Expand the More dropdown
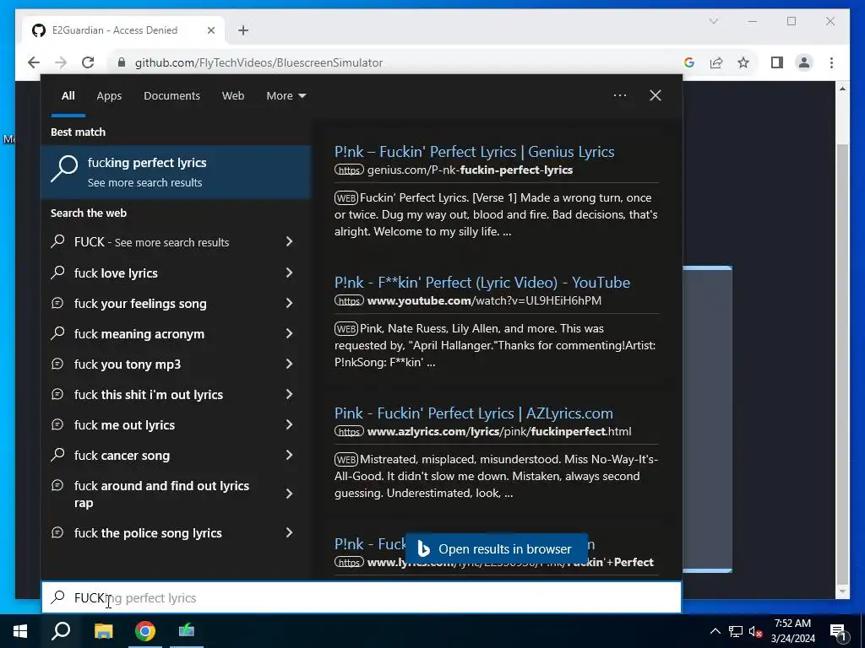Screen dimensions: 865x648 pyautogui.click(x=286, y=96)
